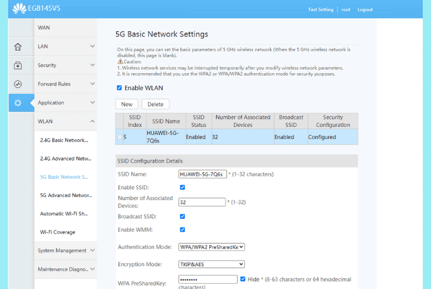Screen dimensions: 431x289
Task: Open the activity monitor sidebar icon
Action: (18, 84)
